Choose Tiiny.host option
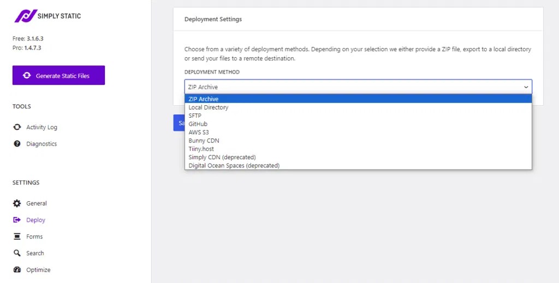Viewport: 559px width, 283px height. click(358, 149)
